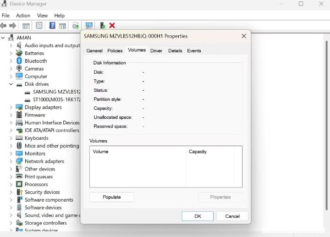
Task: Click the Other devices warning icon
Action: click(19, 169)
